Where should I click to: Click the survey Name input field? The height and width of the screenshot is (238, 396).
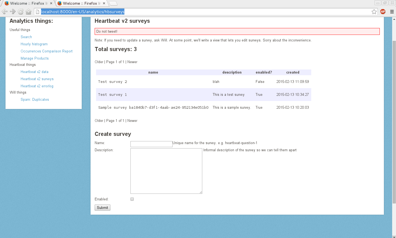pyautogui.click(x=151, y=144)
